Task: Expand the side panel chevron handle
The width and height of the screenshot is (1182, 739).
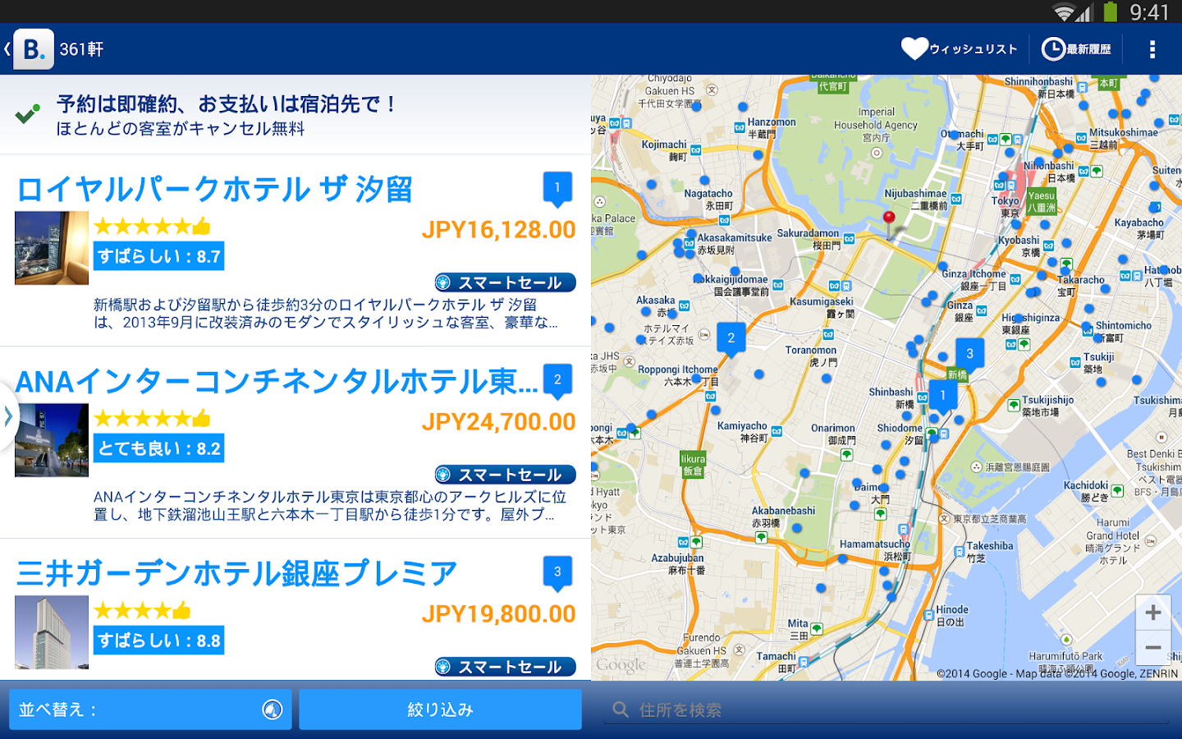Action: point(8,416)
